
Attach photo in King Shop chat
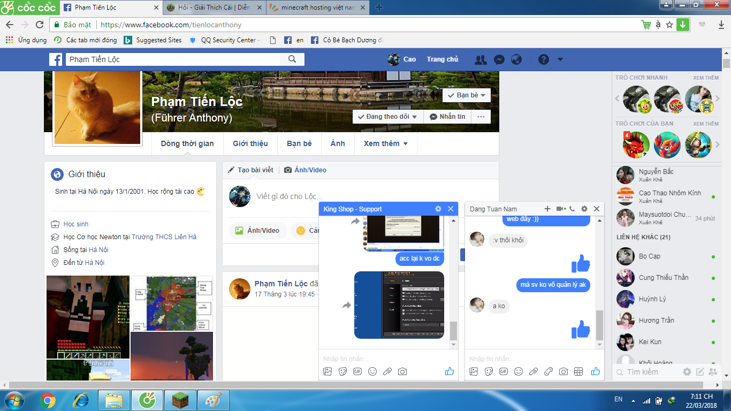[x=328, y=371]
